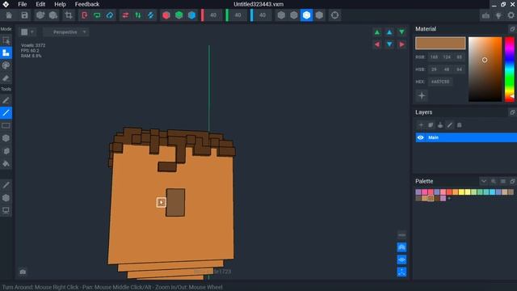517x291 pixels.
Task: Pick the yellow swatch in the palette
Action: click(x=461, y=192)
